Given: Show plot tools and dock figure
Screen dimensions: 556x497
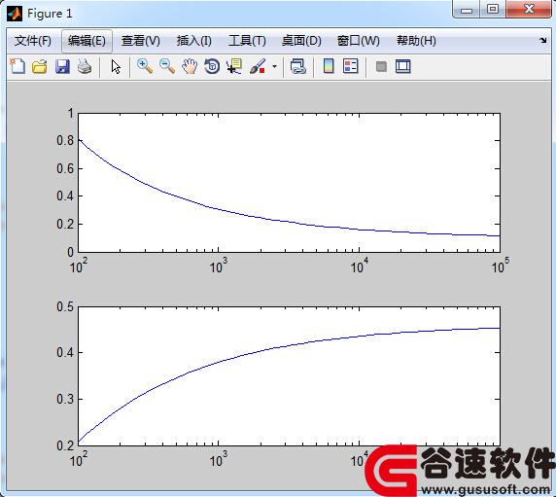Looking at the screenshot, I should point(403,66).
